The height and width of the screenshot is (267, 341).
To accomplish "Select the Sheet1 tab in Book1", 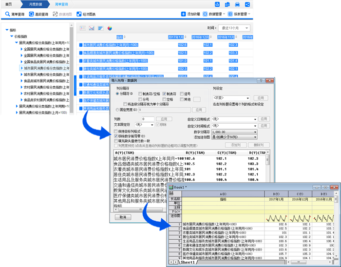I will 188,262.
